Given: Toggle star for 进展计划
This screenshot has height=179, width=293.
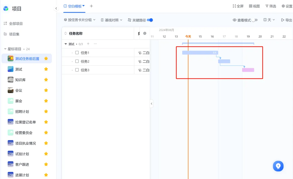Looking at the screenshot, I should click(46, 175).
